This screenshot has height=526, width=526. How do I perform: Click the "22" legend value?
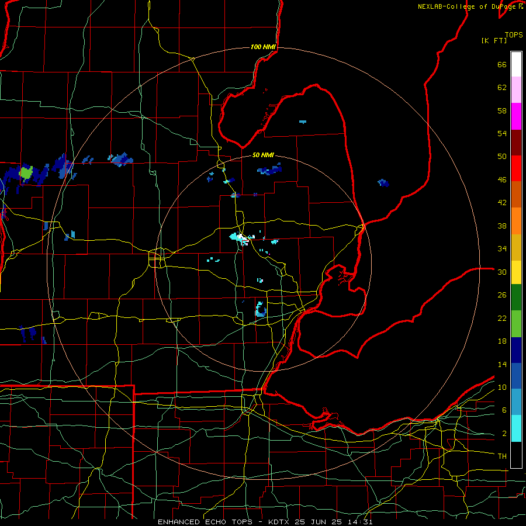tap(502, 318)
